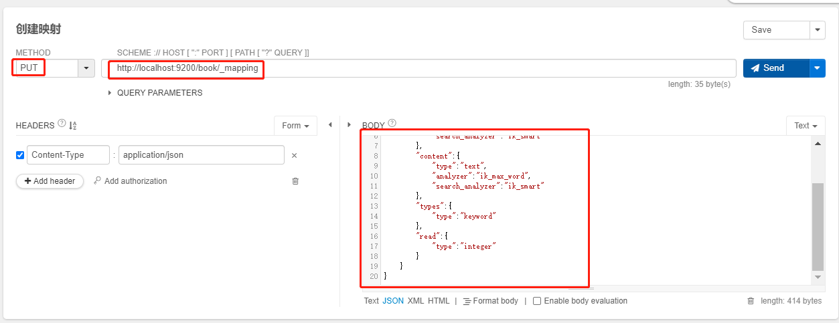Switch body format to XML
The width and height of the screenshot is (839, 323).
[416, 301]
